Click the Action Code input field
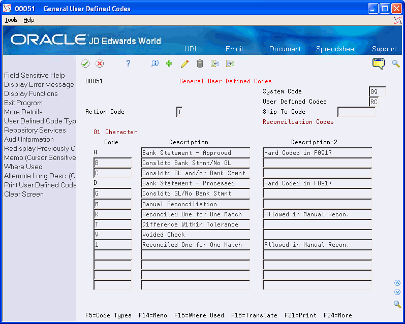 pos(179,112)
